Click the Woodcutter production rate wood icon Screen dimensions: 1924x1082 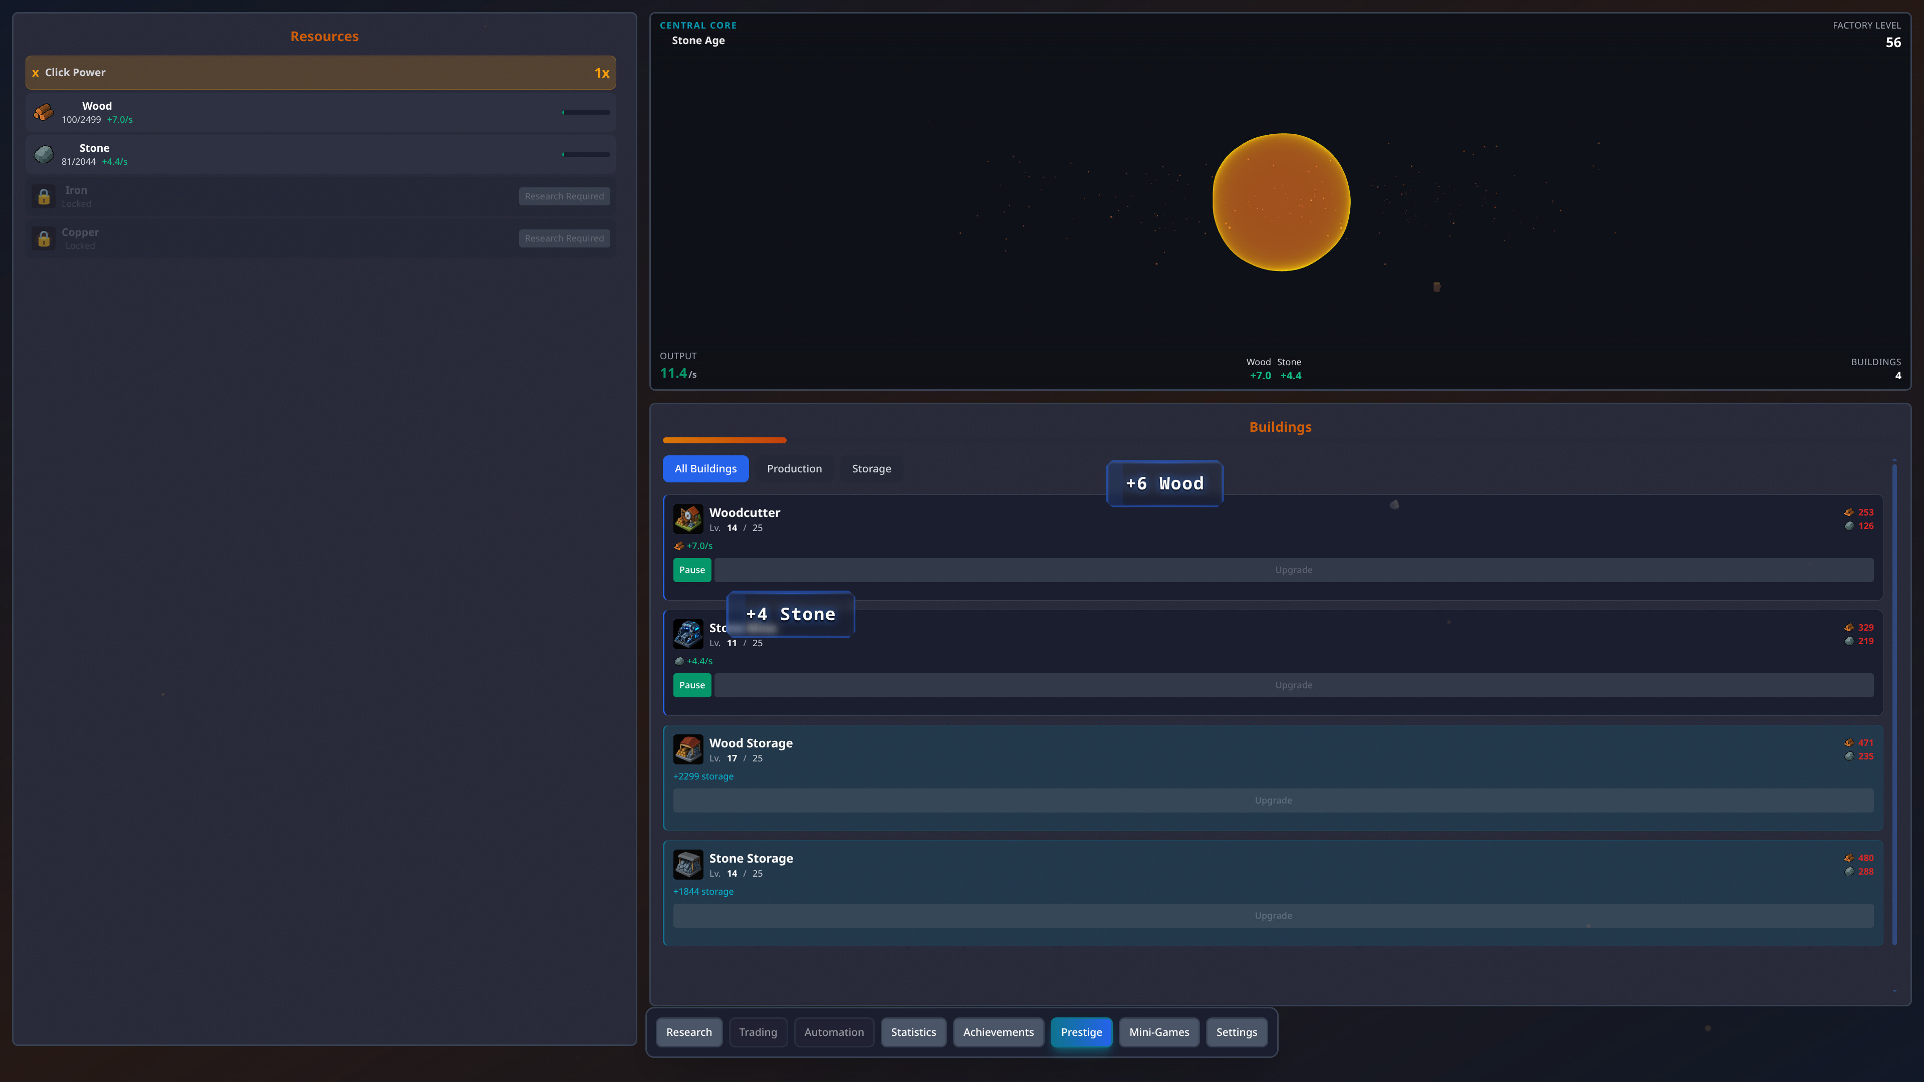(679, 546)
